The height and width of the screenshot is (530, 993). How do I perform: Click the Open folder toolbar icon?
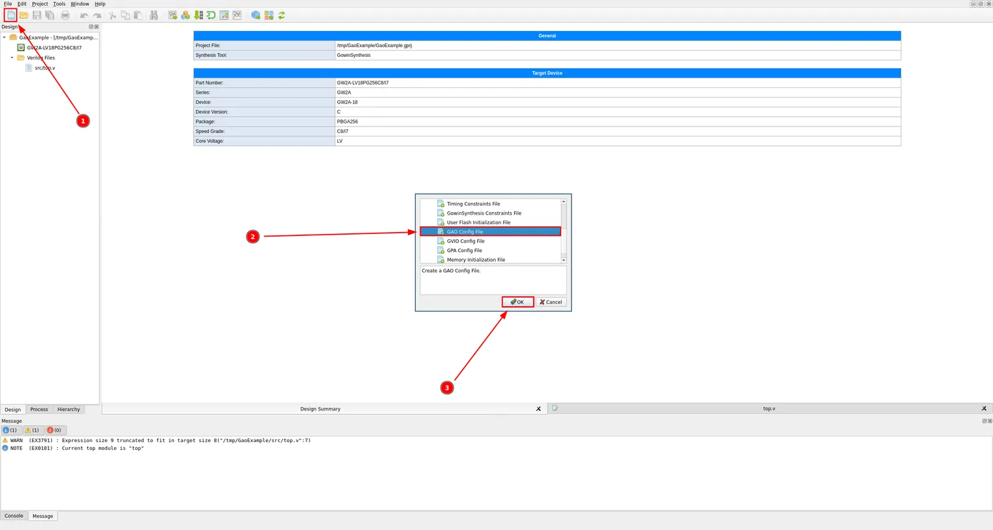coord(24,15)
